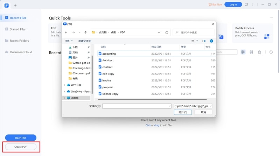This screenshot has height=156, width=280.
Task: Refresh the recent files list
Action: click(271, 52)
